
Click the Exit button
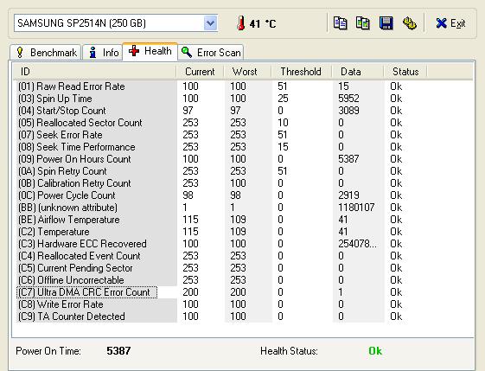pyautogui.click(x=450, y=23)
